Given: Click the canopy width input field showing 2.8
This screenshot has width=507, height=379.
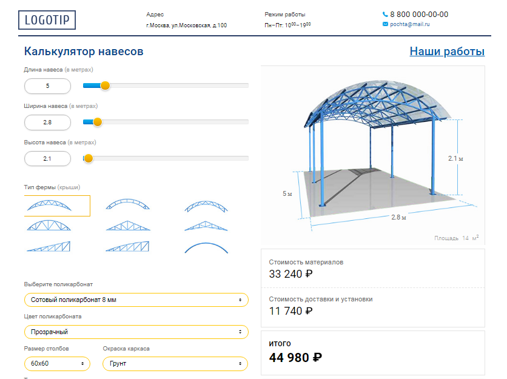Looking at the screenshot, I should (47, 122).
